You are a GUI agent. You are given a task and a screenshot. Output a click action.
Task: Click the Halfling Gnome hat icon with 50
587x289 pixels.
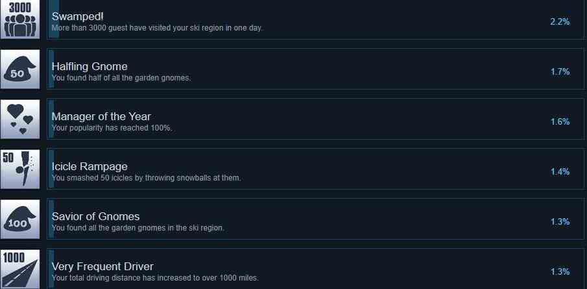[x=20, y=69]
